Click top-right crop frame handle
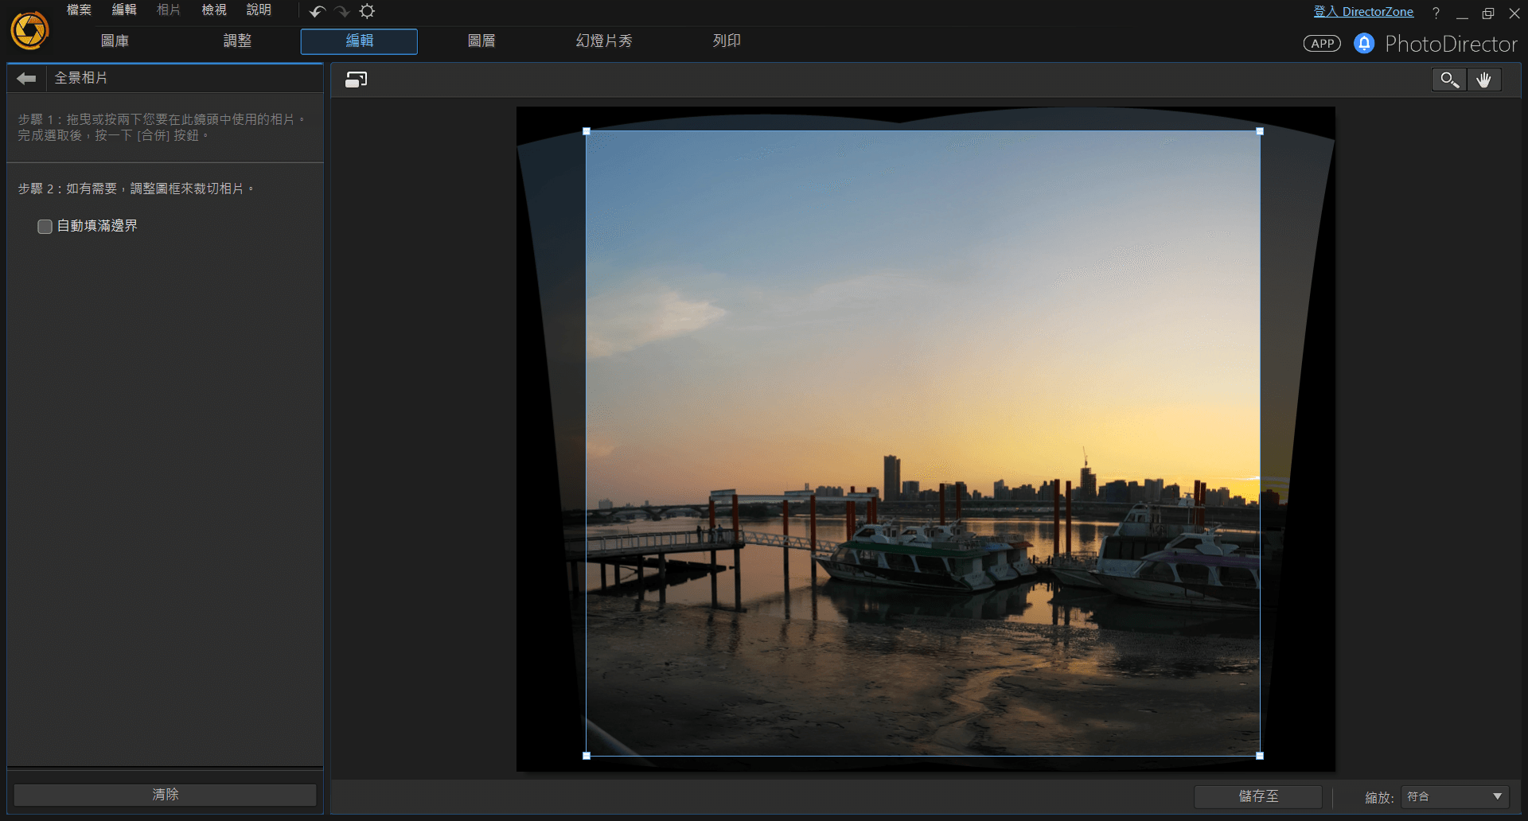The image size is (1528, 821). pyautogui.click(x=1260, y=131)
